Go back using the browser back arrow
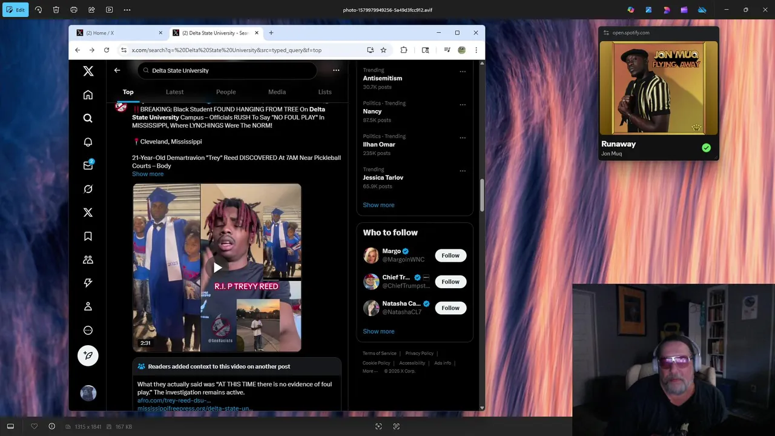The image size is (775, 436). tap(77, 50)
